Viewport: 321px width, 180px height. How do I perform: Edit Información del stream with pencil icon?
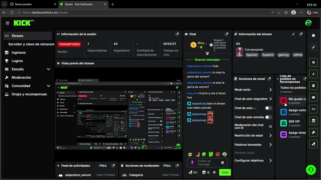(x=293, y=34)
